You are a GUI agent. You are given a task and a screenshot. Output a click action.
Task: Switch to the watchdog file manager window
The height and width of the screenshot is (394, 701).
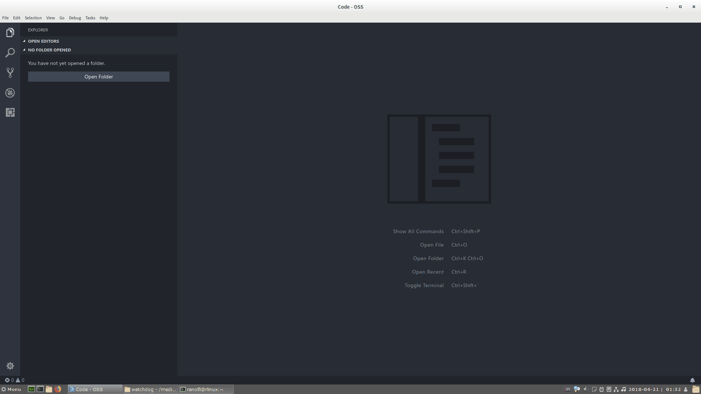click(x=150, y=389)
